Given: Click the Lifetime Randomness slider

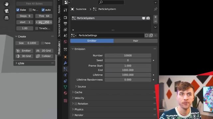Looking at the screenshot, I should click(128, 80).
